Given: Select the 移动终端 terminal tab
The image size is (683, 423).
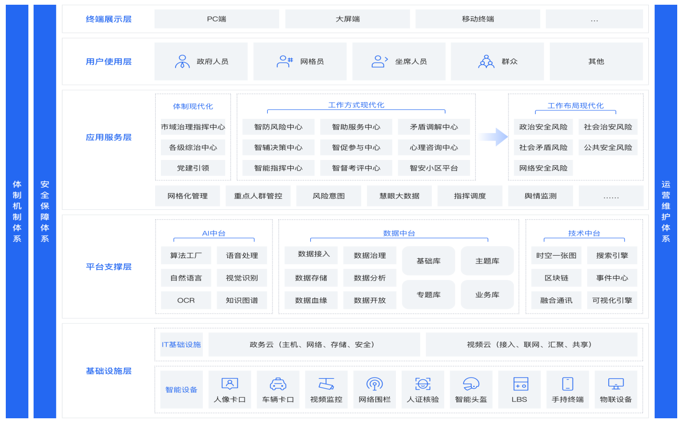Looking at the screenshot, I should tap(477, 18).
